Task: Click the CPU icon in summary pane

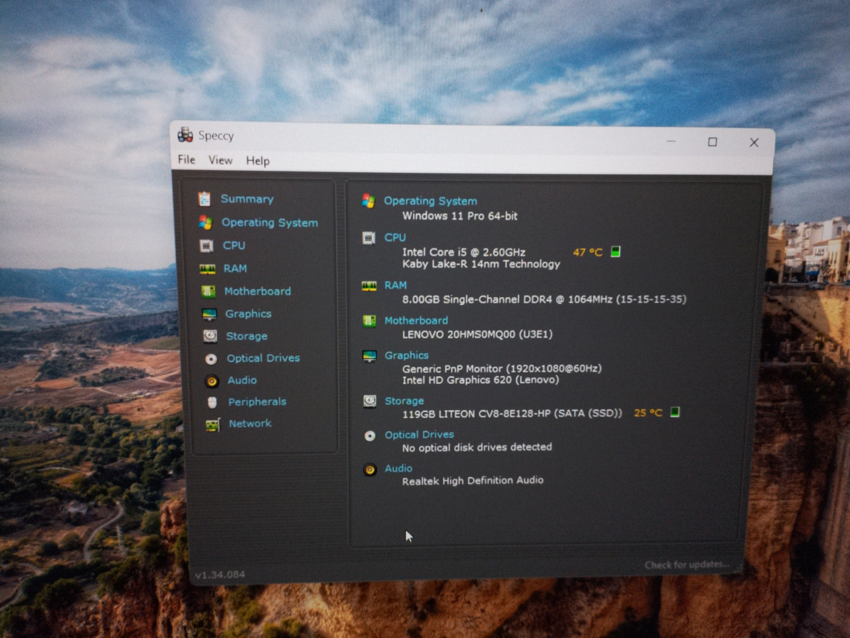Action: tap(369, 238)
